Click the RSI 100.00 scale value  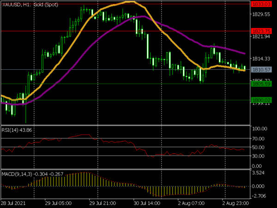pos(259,128)
